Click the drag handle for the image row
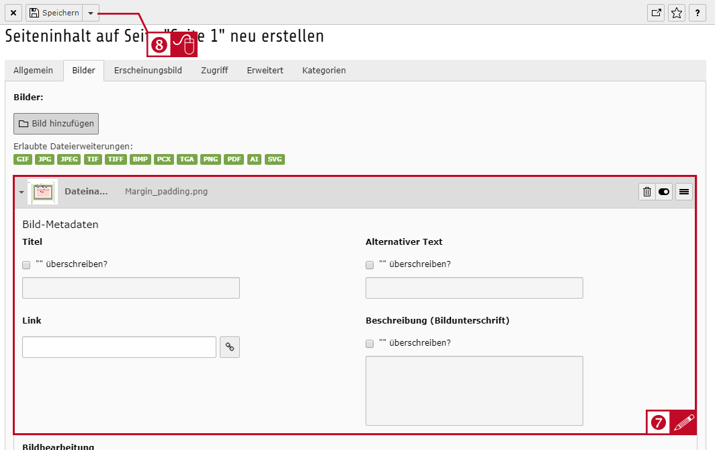715x450 pixels. click(684, 192)
